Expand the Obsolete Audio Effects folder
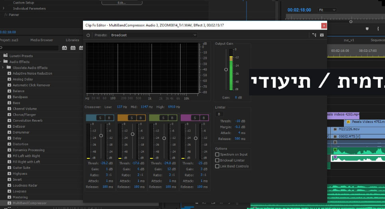 tap(3, 68)
